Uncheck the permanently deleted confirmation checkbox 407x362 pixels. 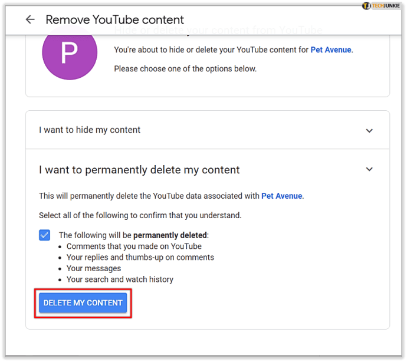click(x=45, y=235)
